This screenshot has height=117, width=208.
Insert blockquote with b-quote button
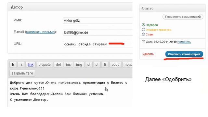(45, 65)
